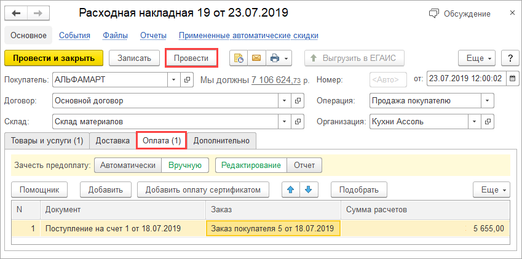Viewport: 522px width, 259px height.
Task: Move payment row up with blue arrow
Action: coord(290,189)
